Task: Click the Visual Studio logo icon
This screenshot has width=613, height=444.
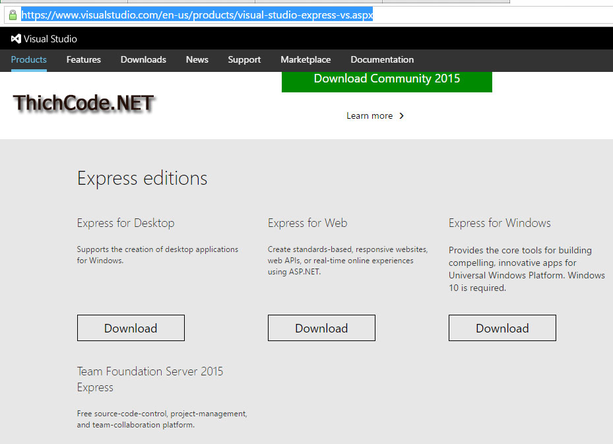Action: [16, 39]
